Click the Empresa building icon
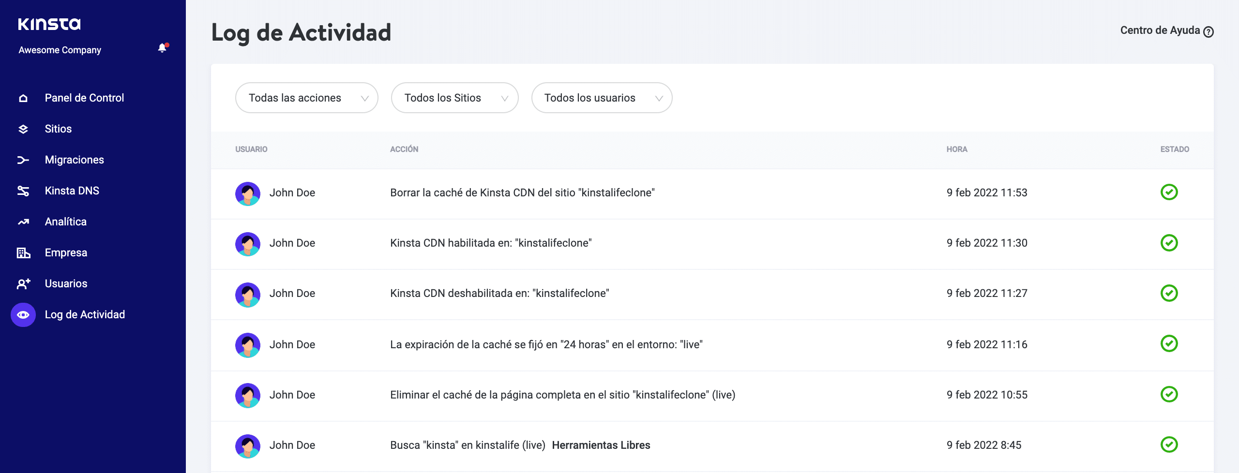Viewport: 1239px width, 473px height. pos(23,252)
